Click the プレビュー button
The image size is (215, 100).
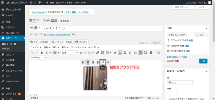click(200, 35)
